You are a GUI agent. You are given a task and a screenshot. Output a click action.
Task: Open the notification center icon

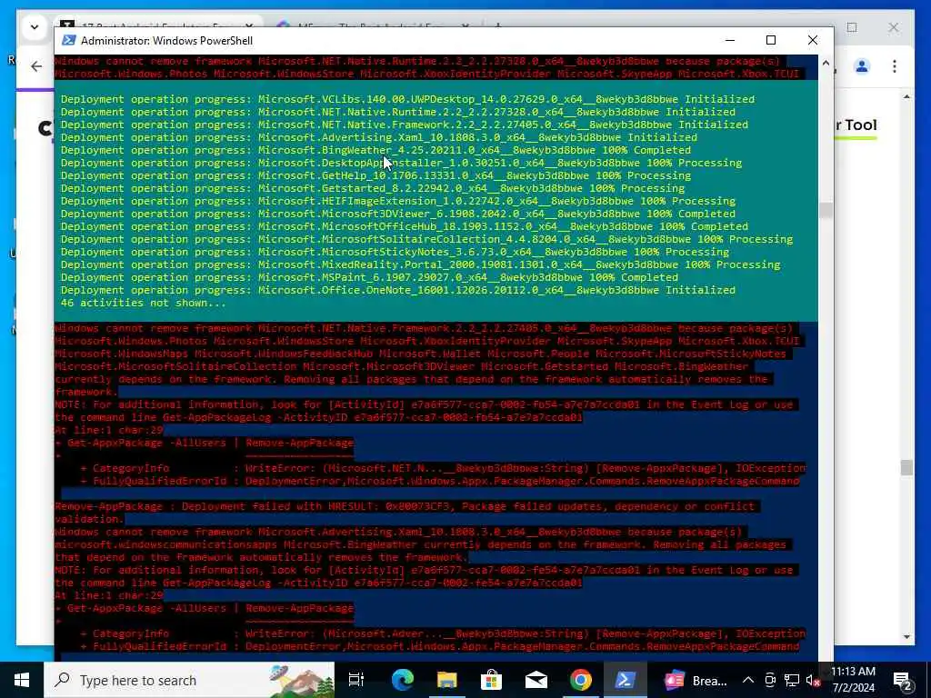(902, 680)
